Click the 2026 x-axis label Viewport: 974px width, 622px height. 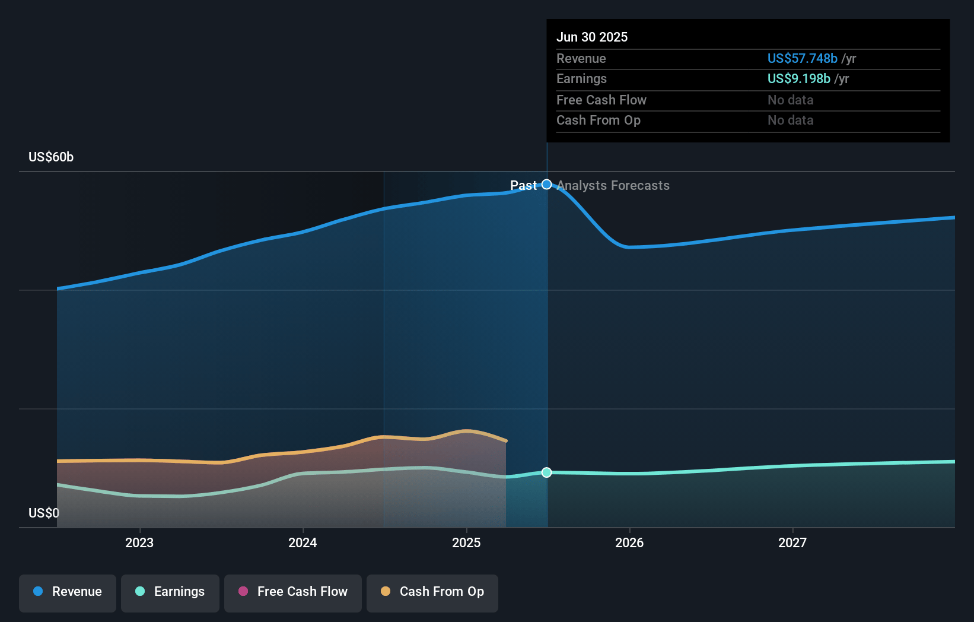629,542
